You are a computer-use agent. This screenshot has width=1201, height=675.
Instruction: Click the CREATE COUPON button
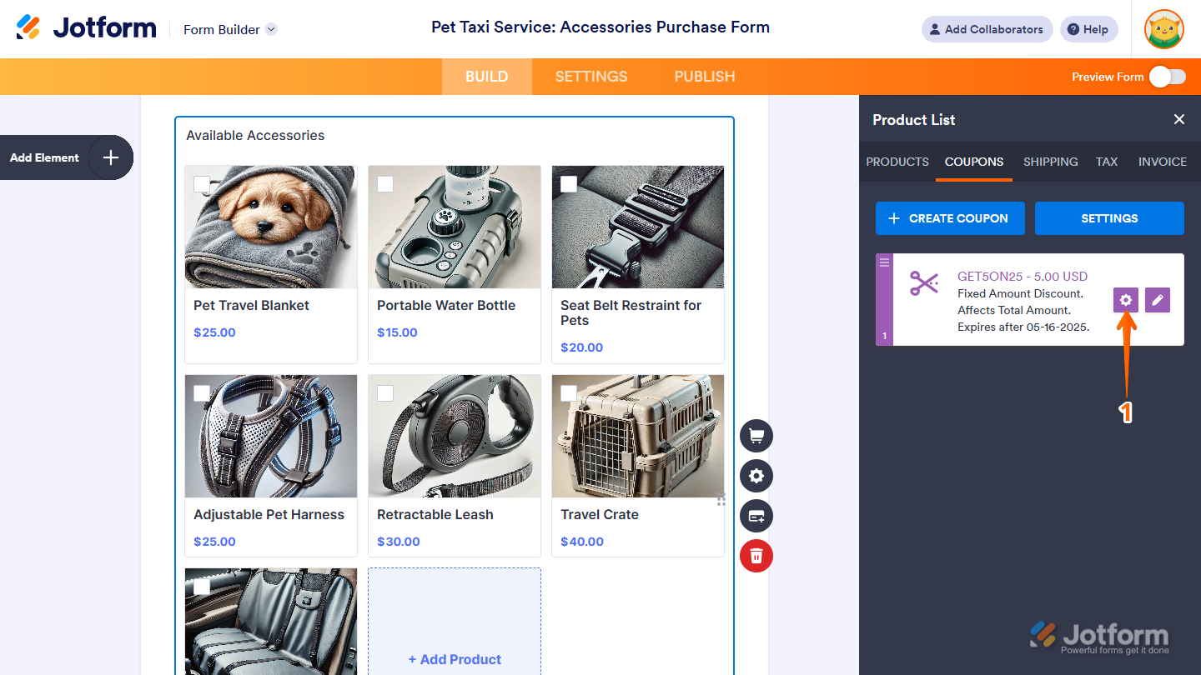click(950, 218)
